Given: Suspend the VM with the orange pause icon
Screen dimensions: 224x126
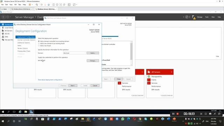Looking at the screenshot, I should 30,5.
